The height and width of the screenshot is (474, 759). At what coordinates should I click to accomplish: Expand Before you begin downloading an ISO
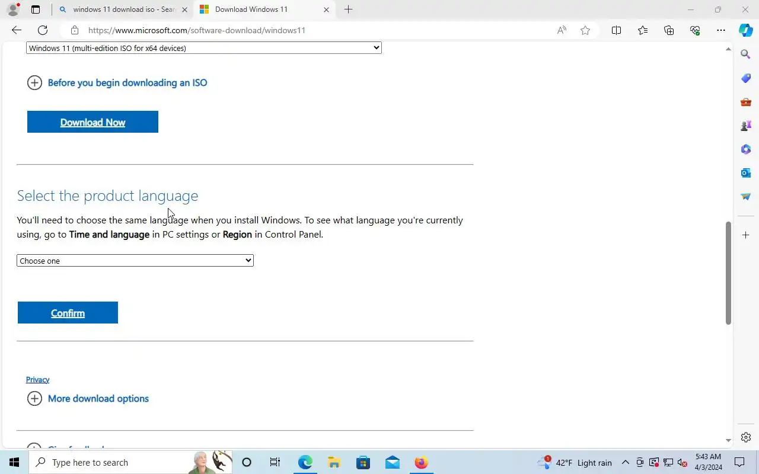coord(117,83)
